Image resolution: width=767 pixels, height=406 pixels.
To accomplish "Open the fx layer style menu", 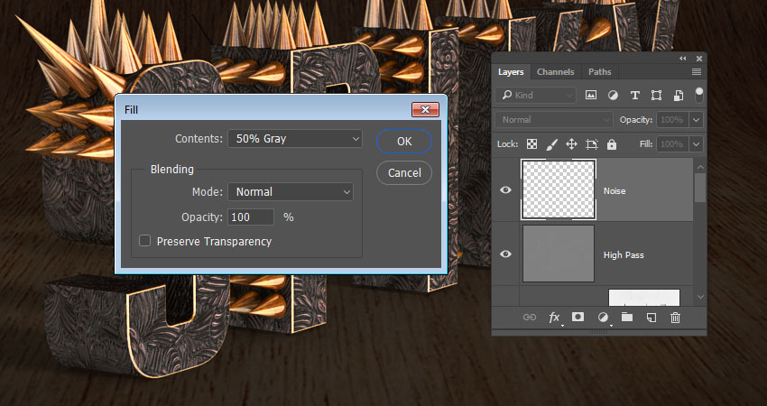I will pyautogui.click(x=554, y=318).
